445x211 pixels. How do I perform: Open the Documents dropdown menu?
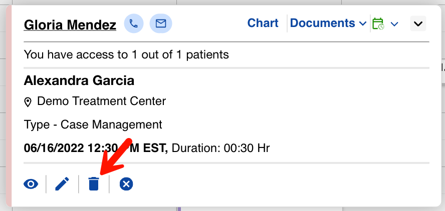pyautogui.click(x=328, y=23)
